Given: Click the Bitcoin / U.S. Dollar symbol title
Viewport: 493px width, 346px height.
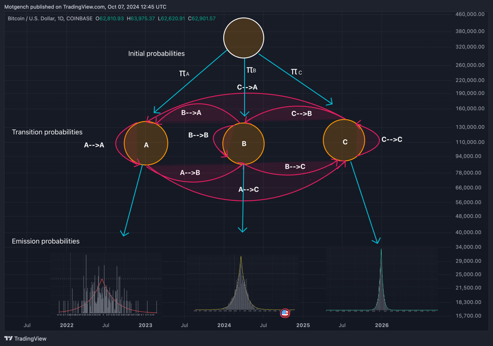Looking at the screenshot, I should pos(50,19).
